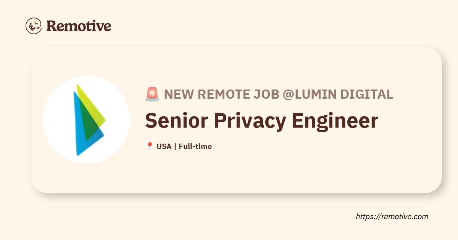Open the Lumin Digital triangular logo
The height and width of the screenshot is (240, 458).
coord(89,120)
